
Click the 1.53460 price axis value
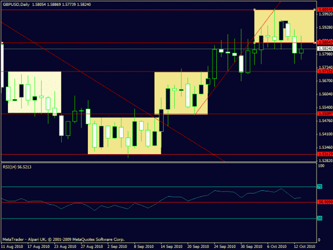(326, 147)
